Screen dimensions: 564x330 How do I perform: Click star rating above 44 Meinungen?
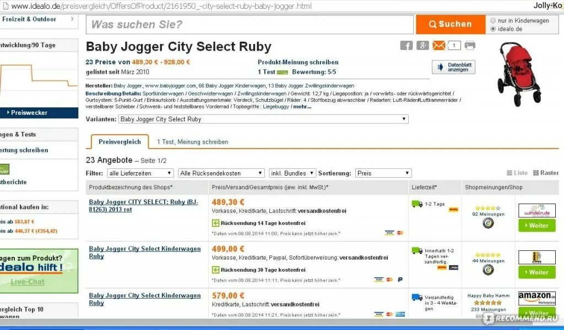coord(488,255)
